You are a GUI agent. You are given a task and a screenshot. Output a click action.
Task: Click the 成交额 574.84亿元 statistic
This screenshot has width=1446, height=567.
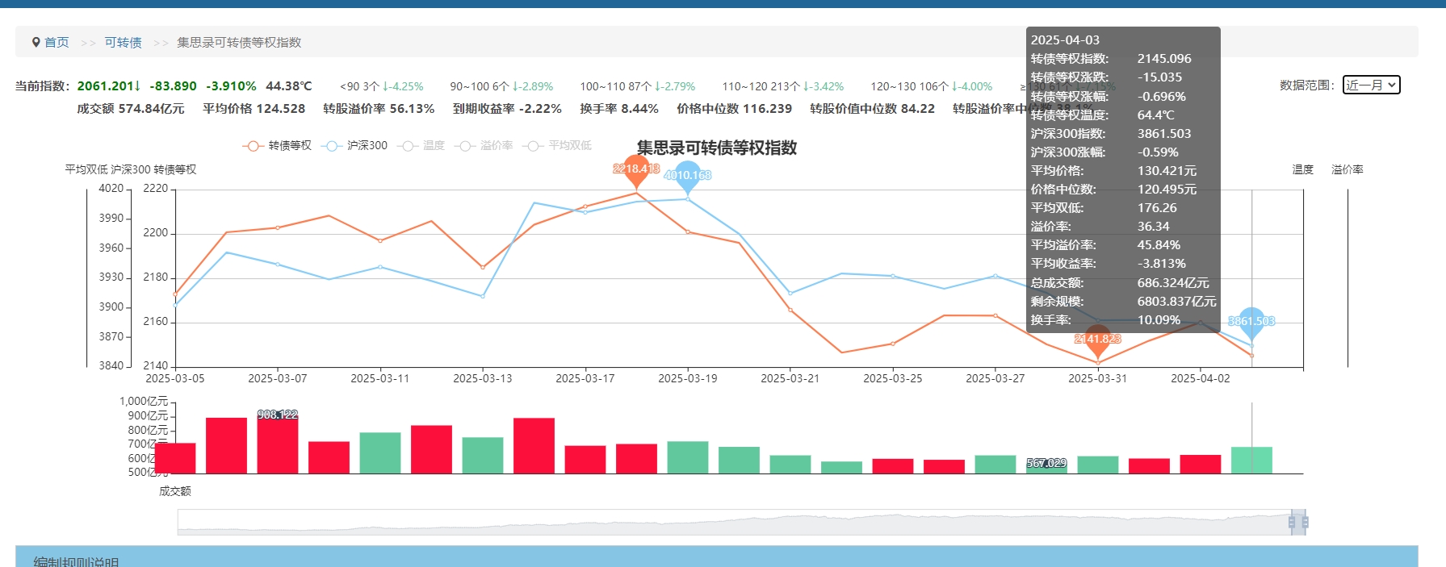tap(131, 108)
